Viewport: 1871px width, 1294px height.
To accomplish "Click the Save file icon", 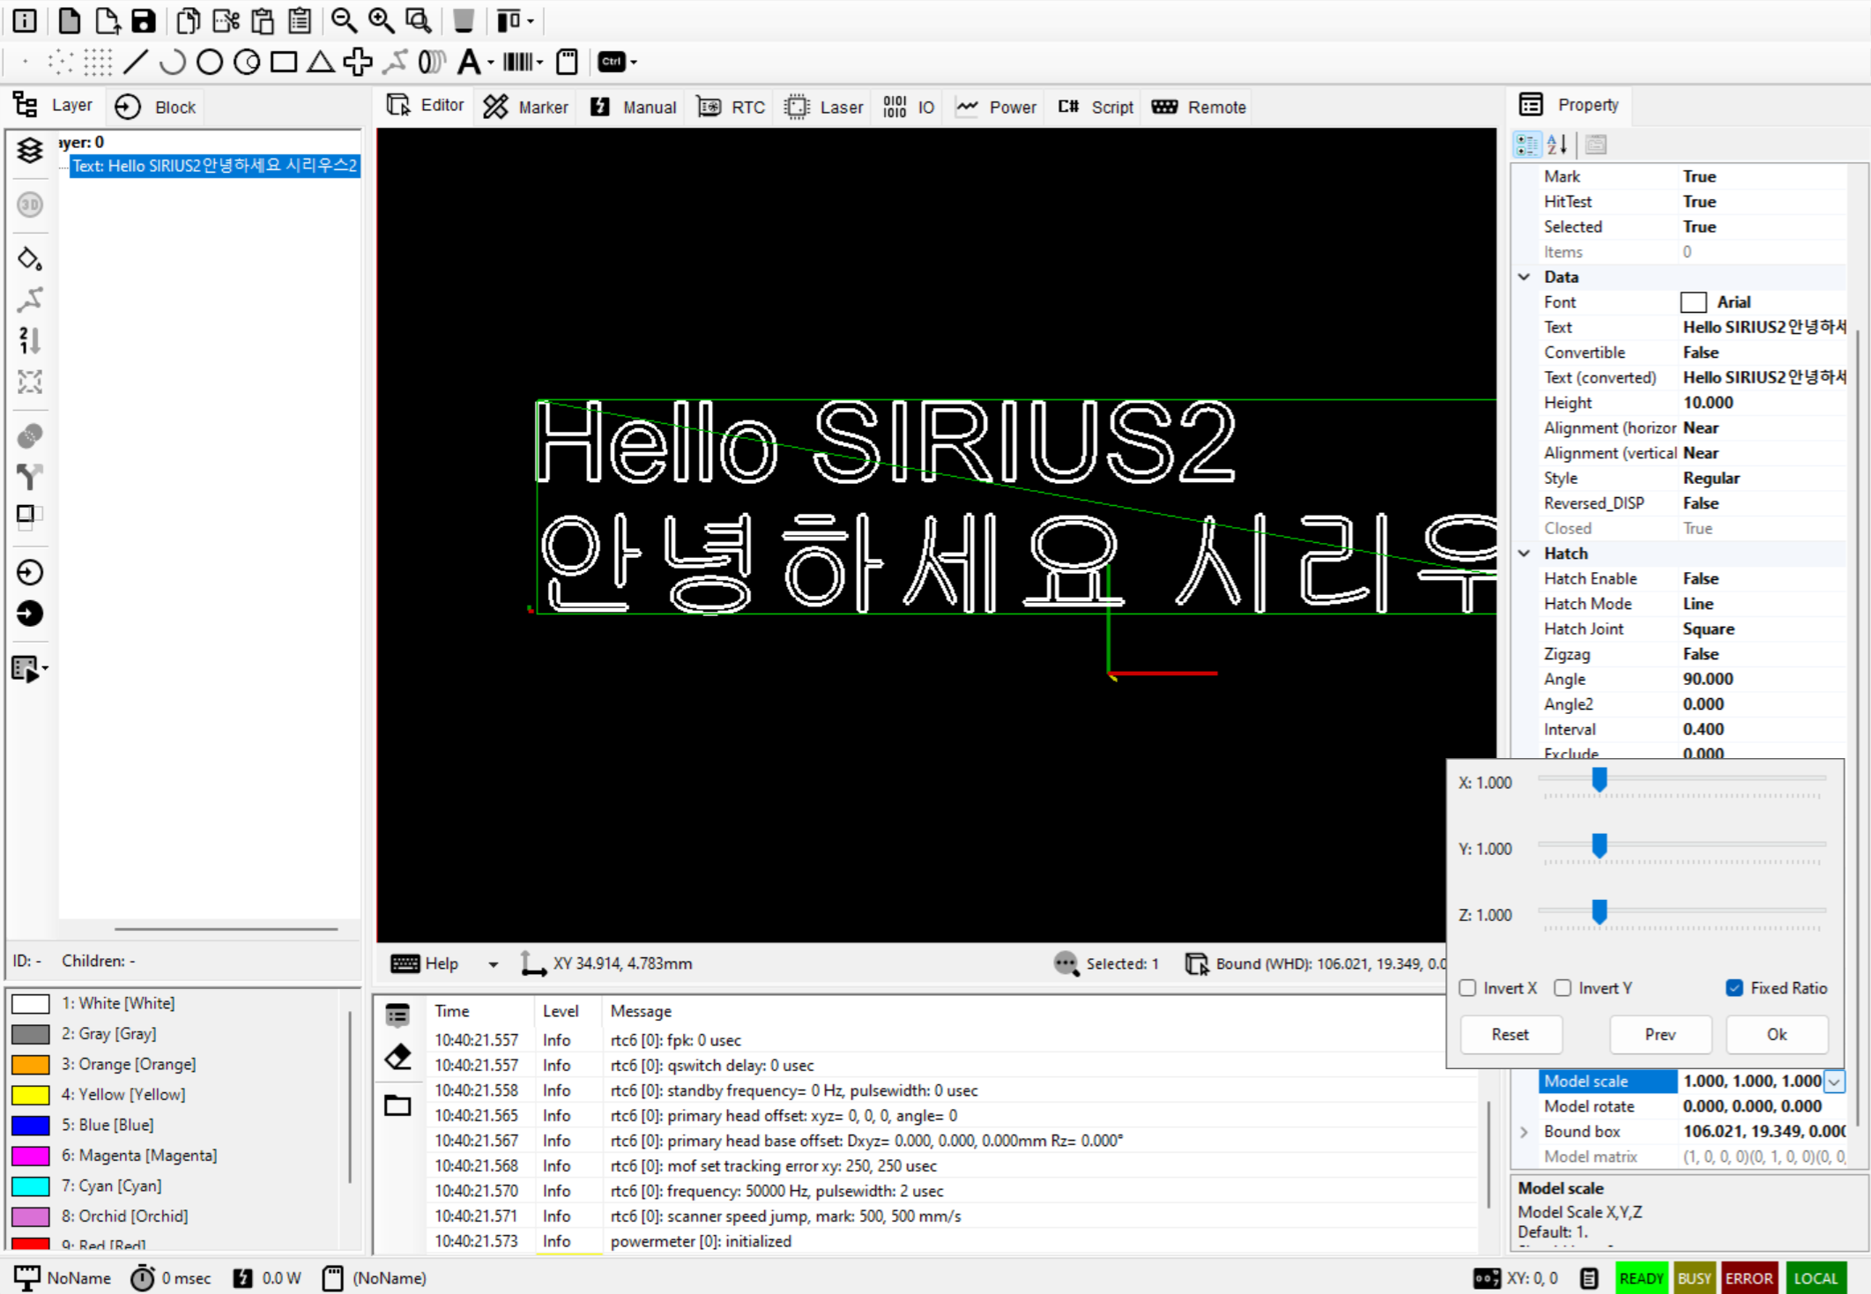I will coord(144,20).
